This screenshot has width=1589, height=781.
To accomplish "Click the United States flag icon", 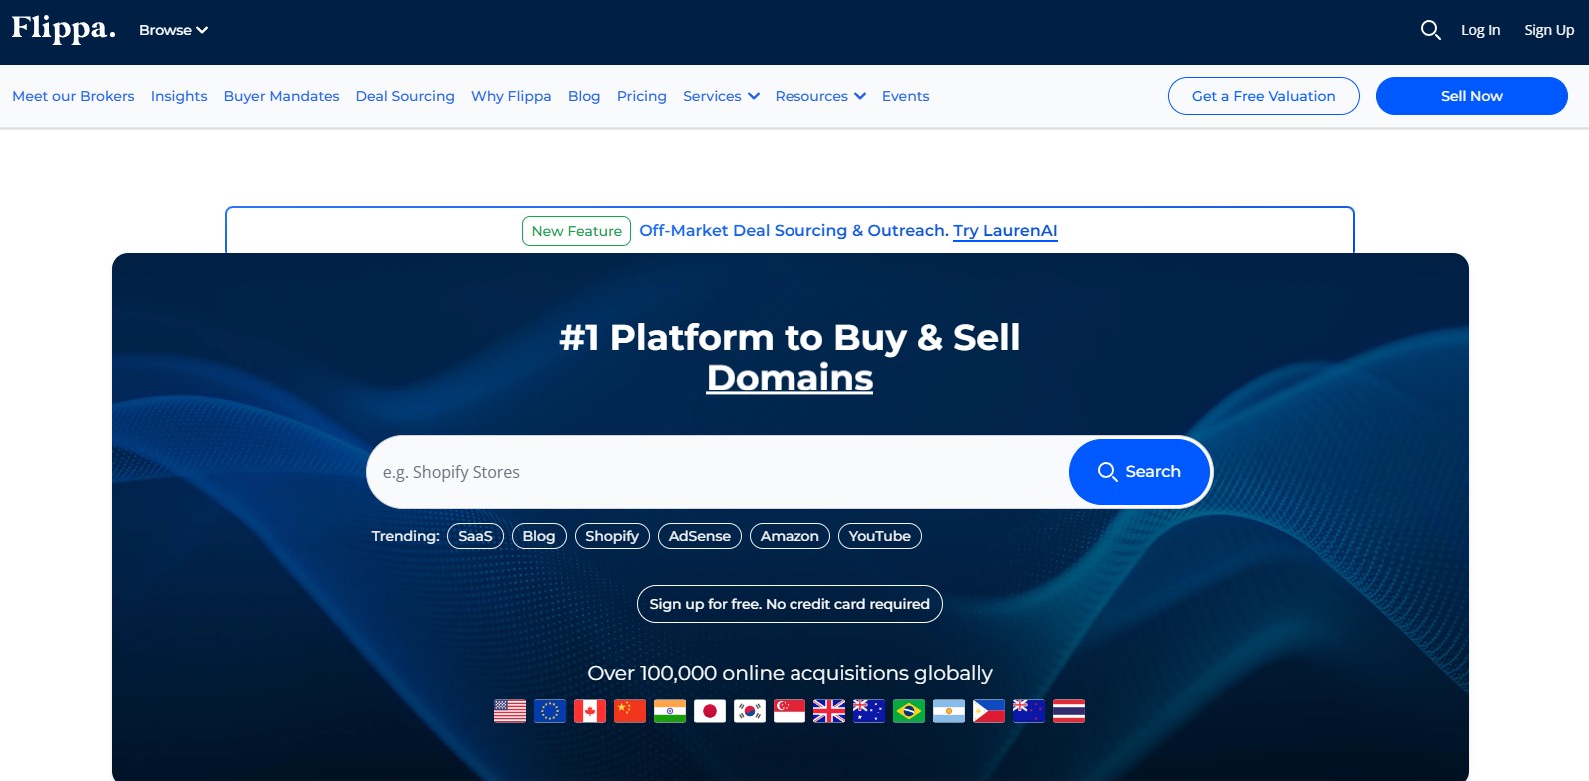I will pyautogui.click(x=510, y=711).
